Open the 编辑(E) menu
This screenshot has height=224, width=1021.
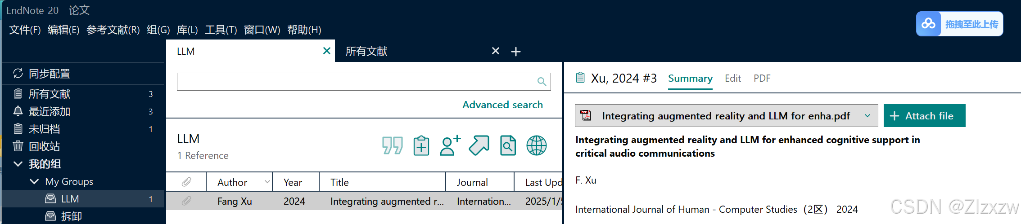pos(63,30)
